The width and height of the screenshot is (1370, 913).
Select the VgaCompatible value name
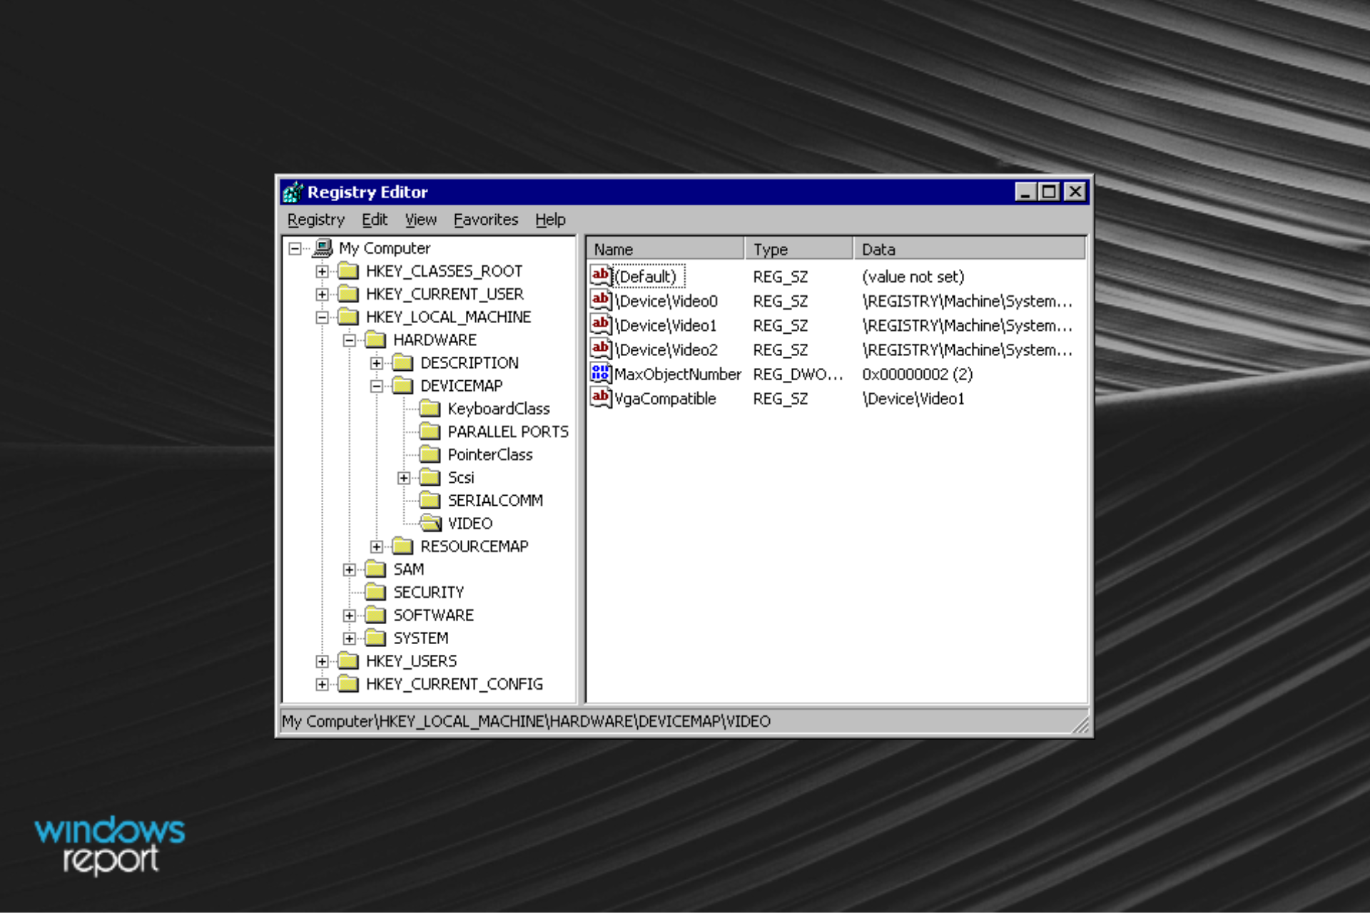(x=664, y=399)
